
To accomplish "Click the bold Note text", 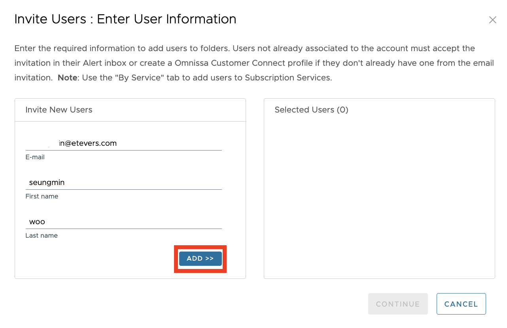I will [67, 78].
